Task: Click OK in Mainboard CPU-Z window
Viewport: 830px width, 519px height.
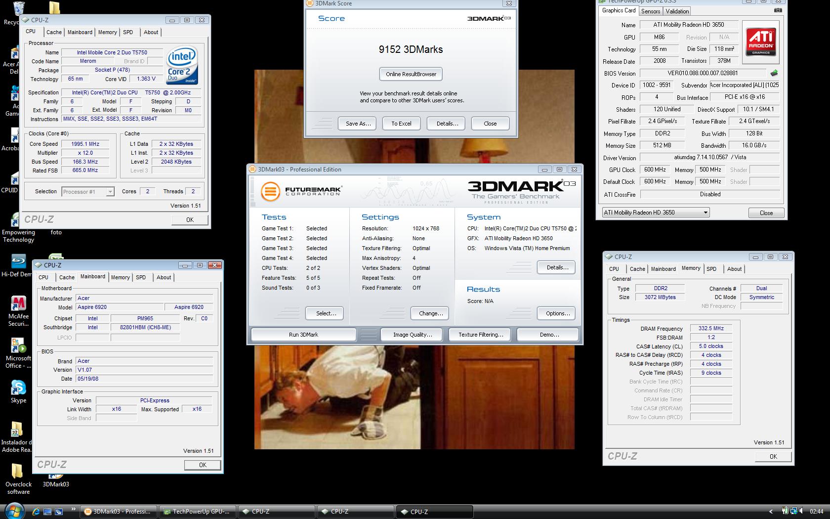Action: 203,465
